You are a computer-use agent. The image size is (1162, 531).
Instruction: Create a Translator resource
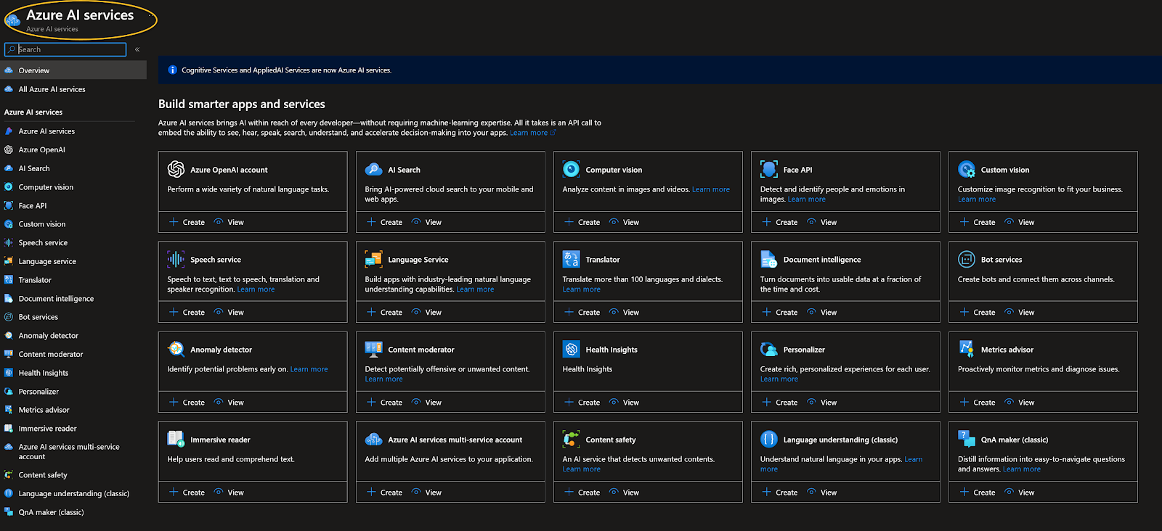coord(582,312)
